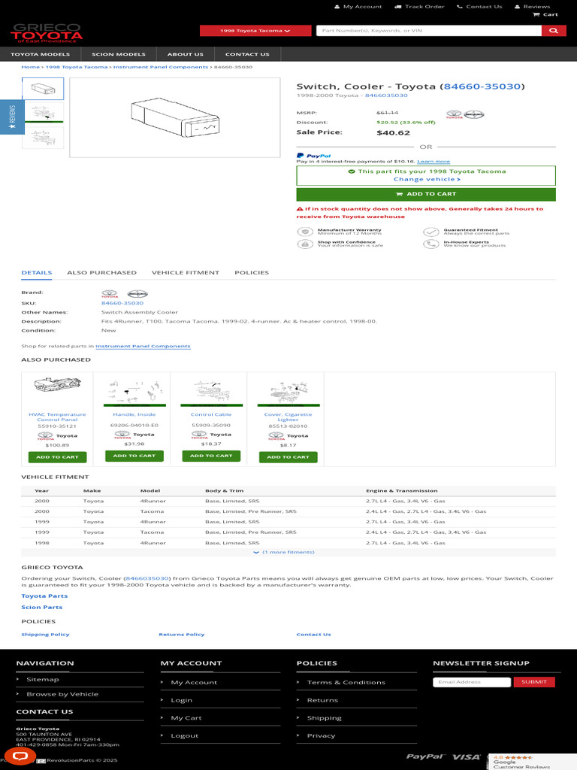Open Returns Policy link
The width and height of the screenshot is (577, 770).
pos(182,635)
